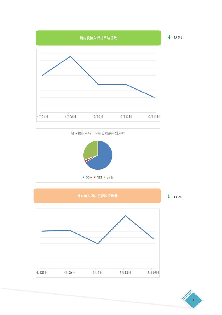Click the green banner titled 境内被植入后门网站总数
222x315 pixels.
[x=98, y=38]
